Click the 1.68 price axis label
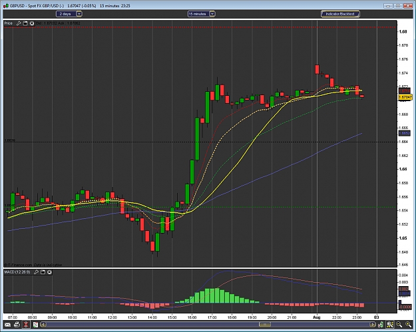This screenshot has height=332, width=416. (x=403, y=31)
